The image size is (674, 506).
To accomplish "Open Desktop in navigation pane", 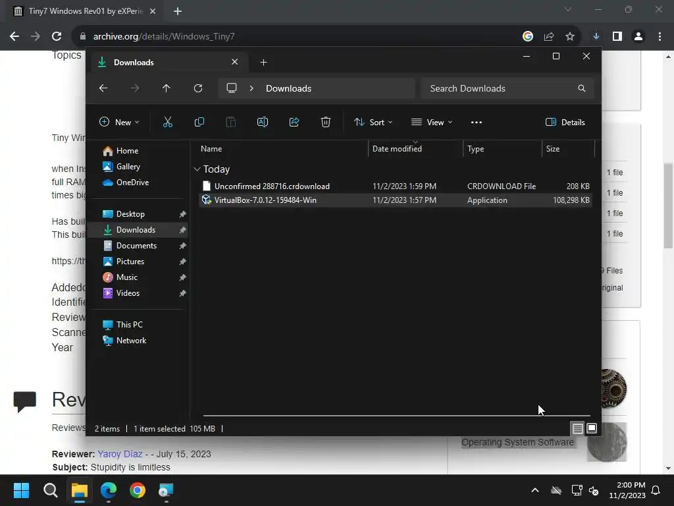I will point(130,214).
